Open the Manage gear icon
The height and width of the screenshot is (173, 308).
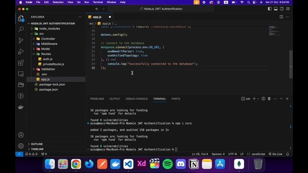click(x=21, y=146)
